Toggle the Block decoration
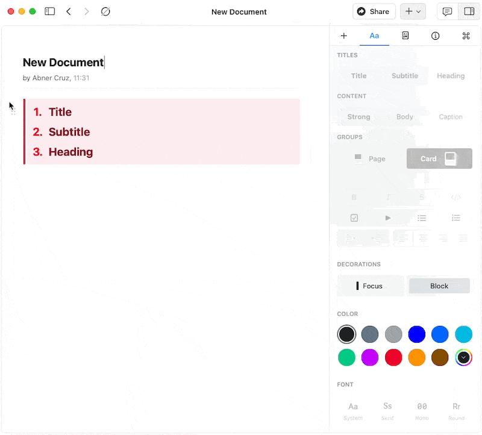Viewport: 482px width, 435px height. click(439, 286)
